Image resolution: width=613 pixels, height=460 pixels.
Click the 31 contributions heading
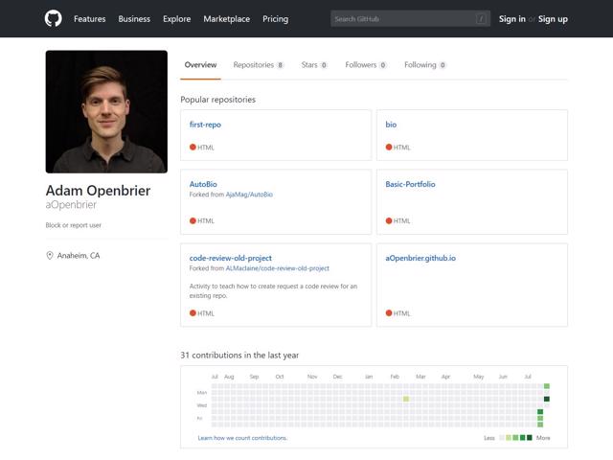pos(239,356)
